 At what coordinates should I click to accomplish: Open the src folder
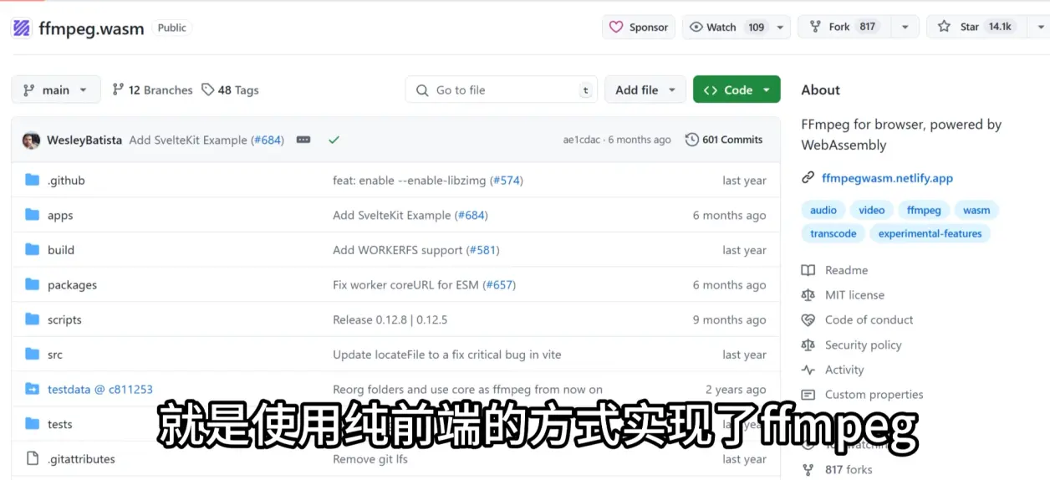pyautogui.click(x=55, y=355)
